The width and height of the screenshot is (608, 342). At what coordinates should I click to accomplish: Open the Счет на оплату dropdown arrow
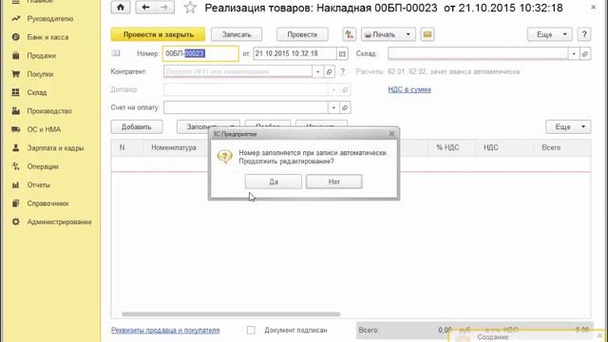(x=333, y=107)
